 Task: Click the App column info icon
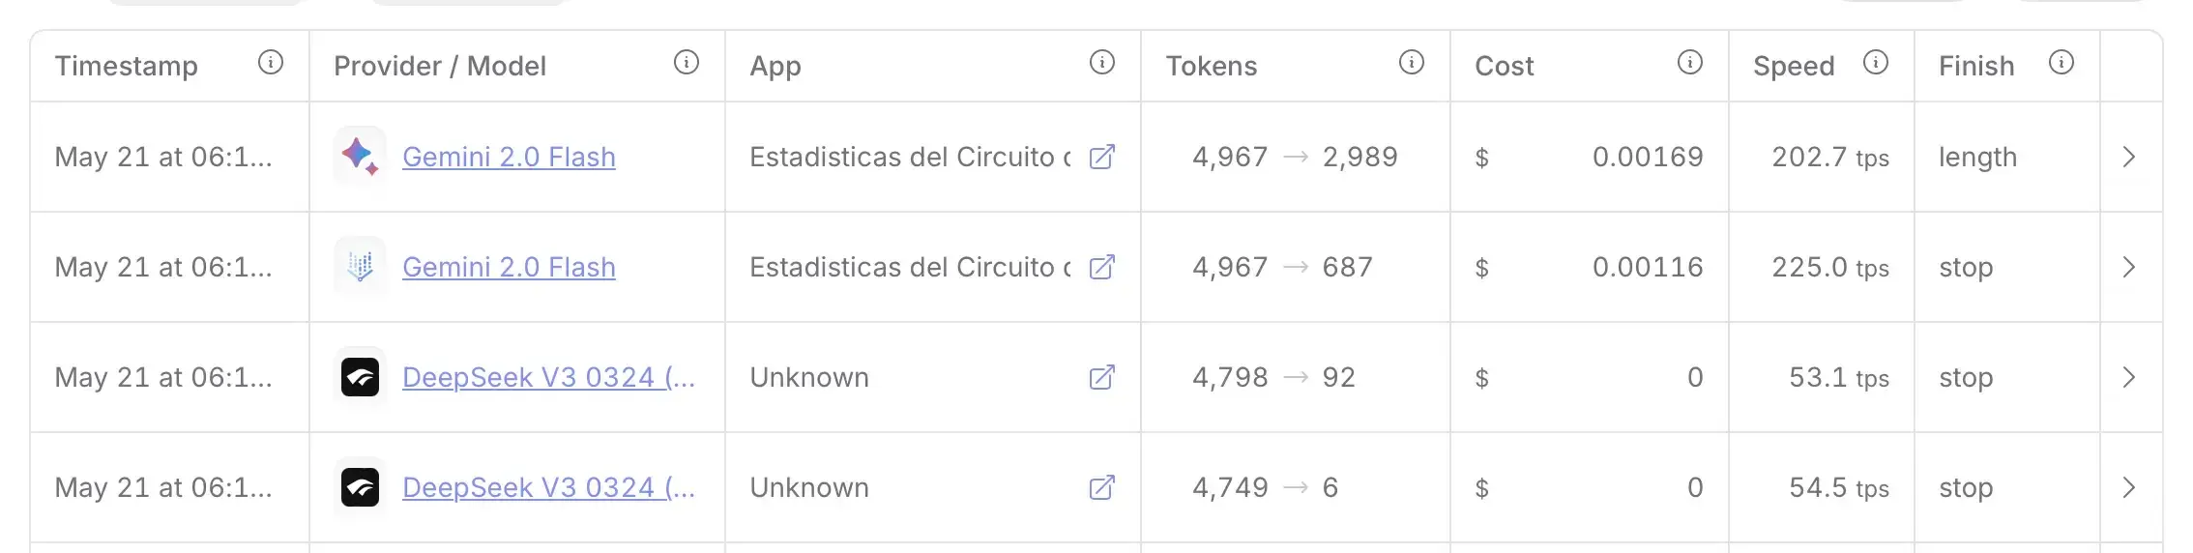[1102, 63]
